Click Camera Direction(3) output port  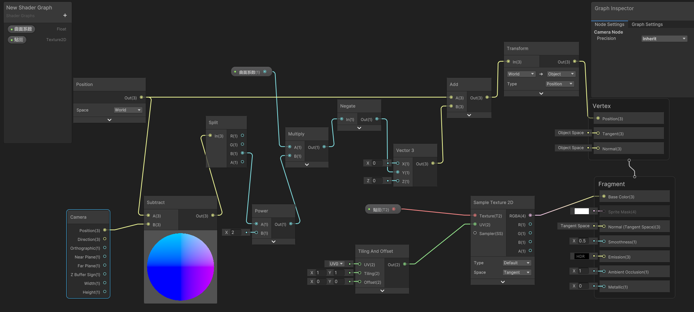(105, 239)
